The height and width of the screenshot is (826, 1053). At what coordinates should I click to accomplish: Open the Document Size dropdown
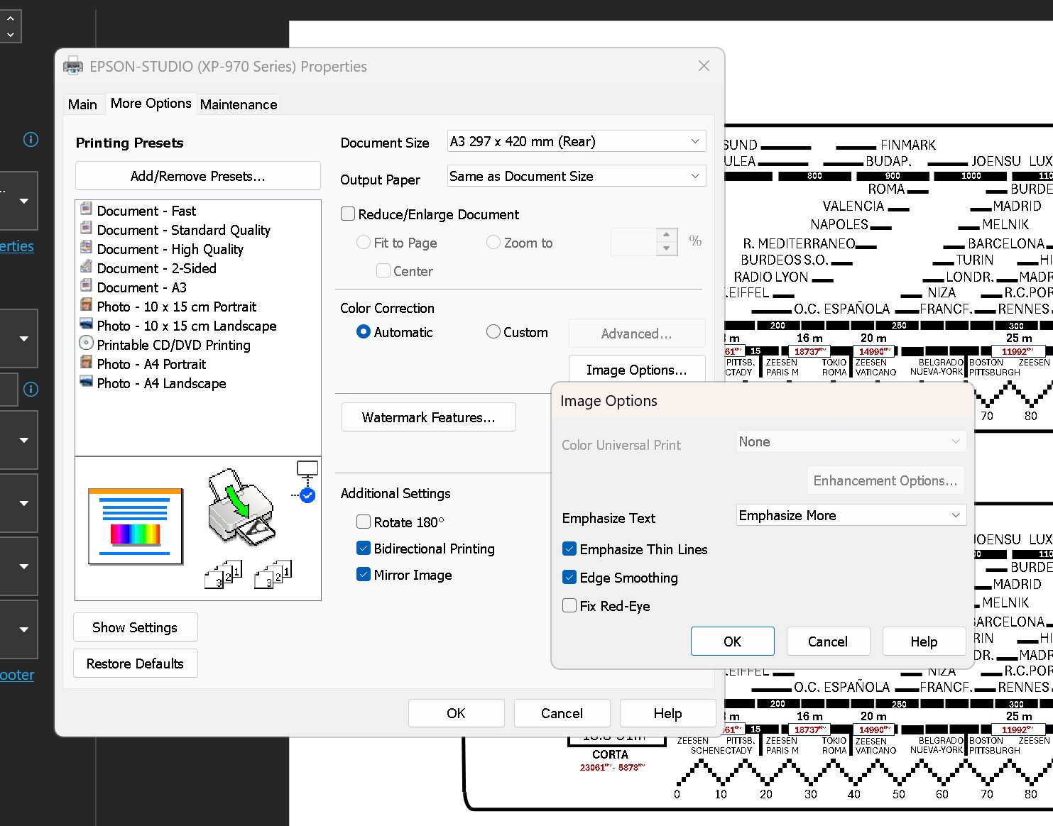click(576, 141)
